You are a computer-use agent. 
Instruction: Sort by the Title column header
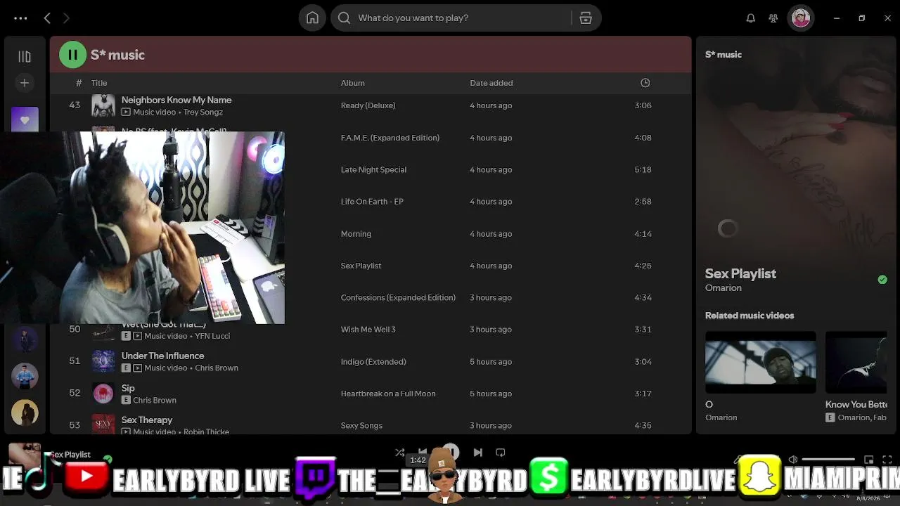[99, 83]
